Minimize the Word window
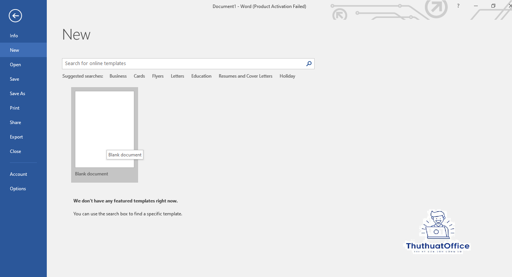 pyautogui.click(x=476, y=6)
